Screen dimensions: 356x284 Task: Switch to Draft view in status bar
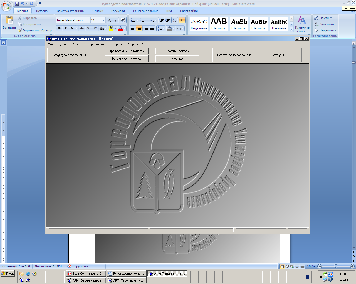[302, 266]
